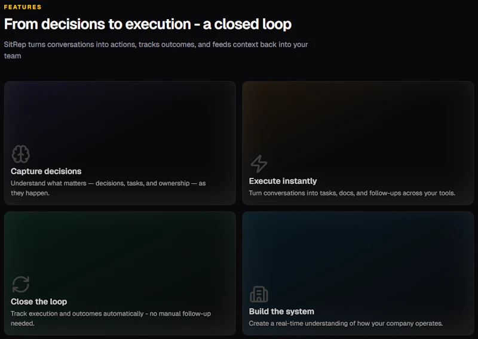The image size is (478, 339).
Task: Click the 'Create a real-time understanding' description
Action: (346, 323)
